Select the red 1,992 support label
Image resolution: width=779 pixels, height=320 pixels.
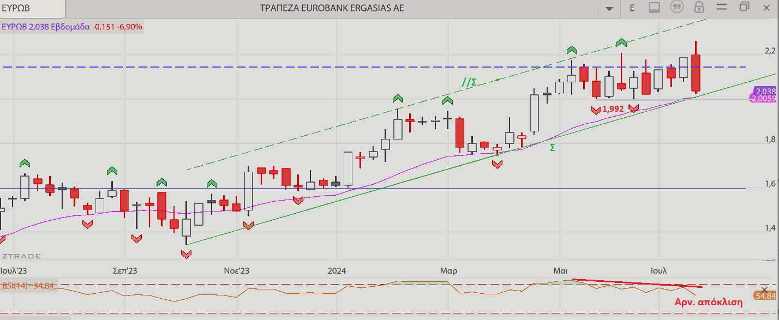coord(613,109)
